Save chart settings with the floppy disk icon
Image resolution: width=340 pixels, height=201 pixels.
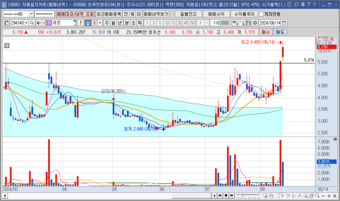[248, 23]
